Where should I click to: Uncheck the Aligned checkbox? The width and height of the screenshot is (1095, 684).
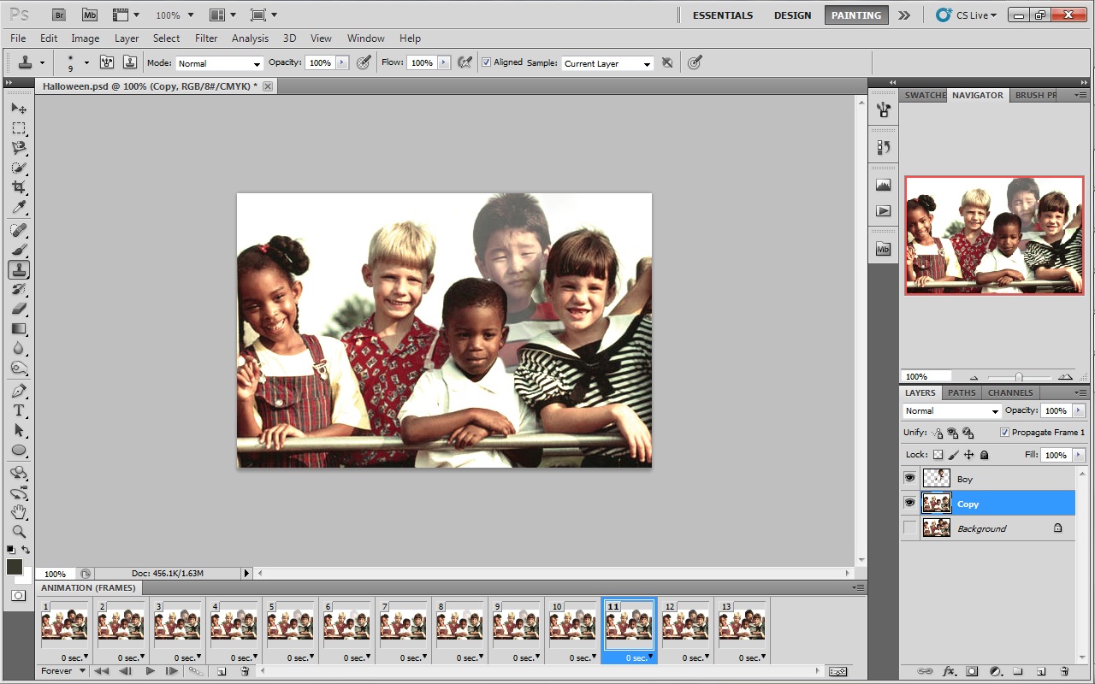tap(486, 62)
